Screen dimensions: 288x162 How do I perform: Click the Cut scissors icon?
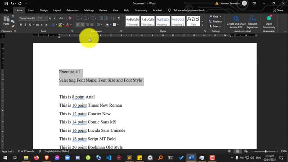[x=13, y=16]
